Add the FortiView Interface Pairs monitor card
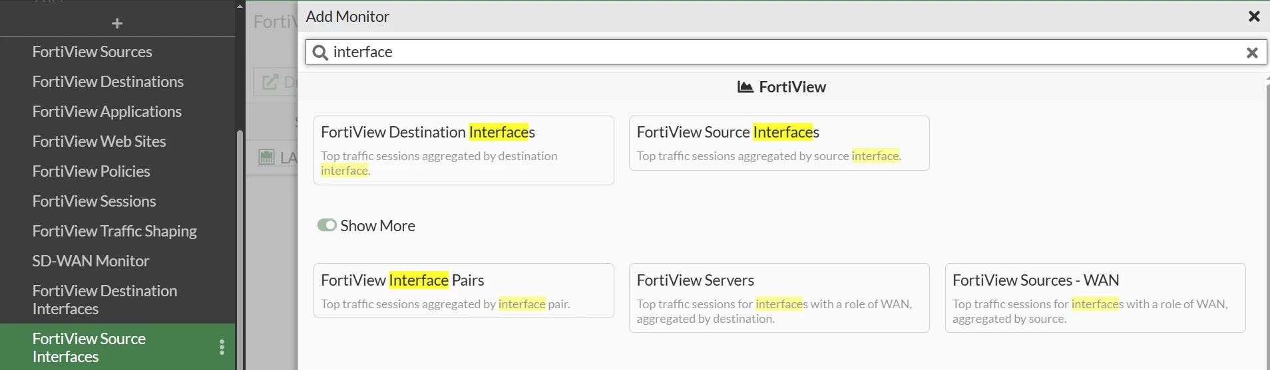Image resolution: width=1270 pixels, height=370 pixels. (463, 290)
